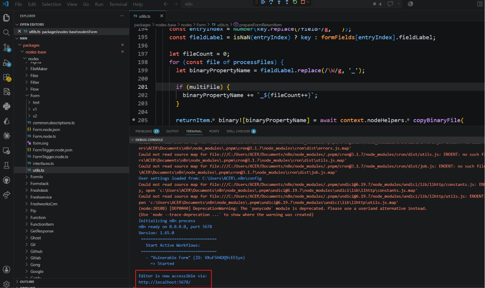Open Source Control view with badge 5
The width and height of the screenshot is (485, 288).
[x=7, y=48]
